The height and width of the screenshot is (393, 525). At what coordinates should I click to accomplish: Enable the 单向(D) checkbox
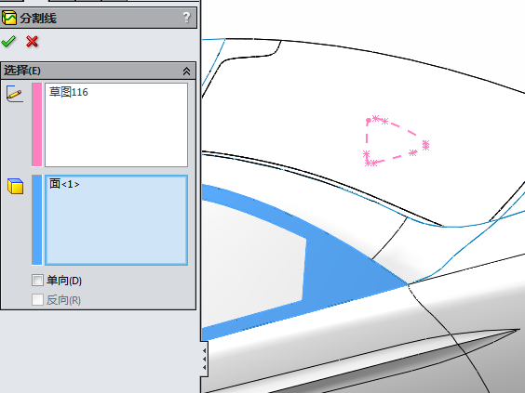pos(37,280)
